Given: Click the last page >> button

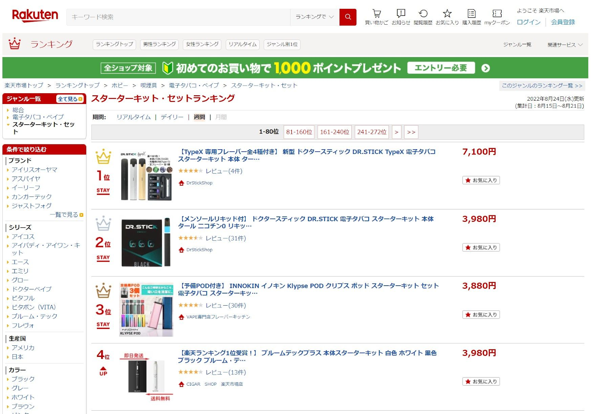Looking at the screenshot, I should click(411, 132).
